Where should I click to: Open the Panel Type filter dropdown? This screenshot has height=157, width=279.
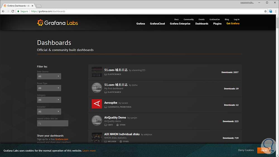pos(49,88)
